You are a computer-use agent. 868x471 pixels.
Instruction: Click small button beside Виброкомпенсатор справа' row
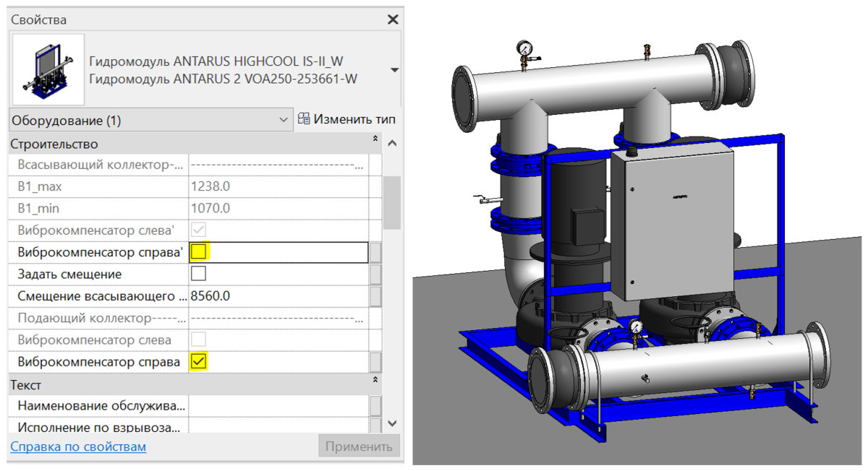tap(375, 253)
